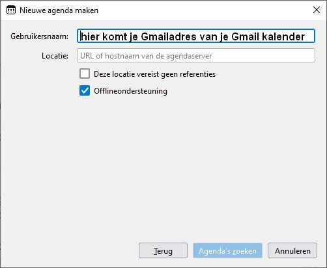
Task: Click the placeholder 'URL of hostnaam van de agendaserver'
Action: 146,56
